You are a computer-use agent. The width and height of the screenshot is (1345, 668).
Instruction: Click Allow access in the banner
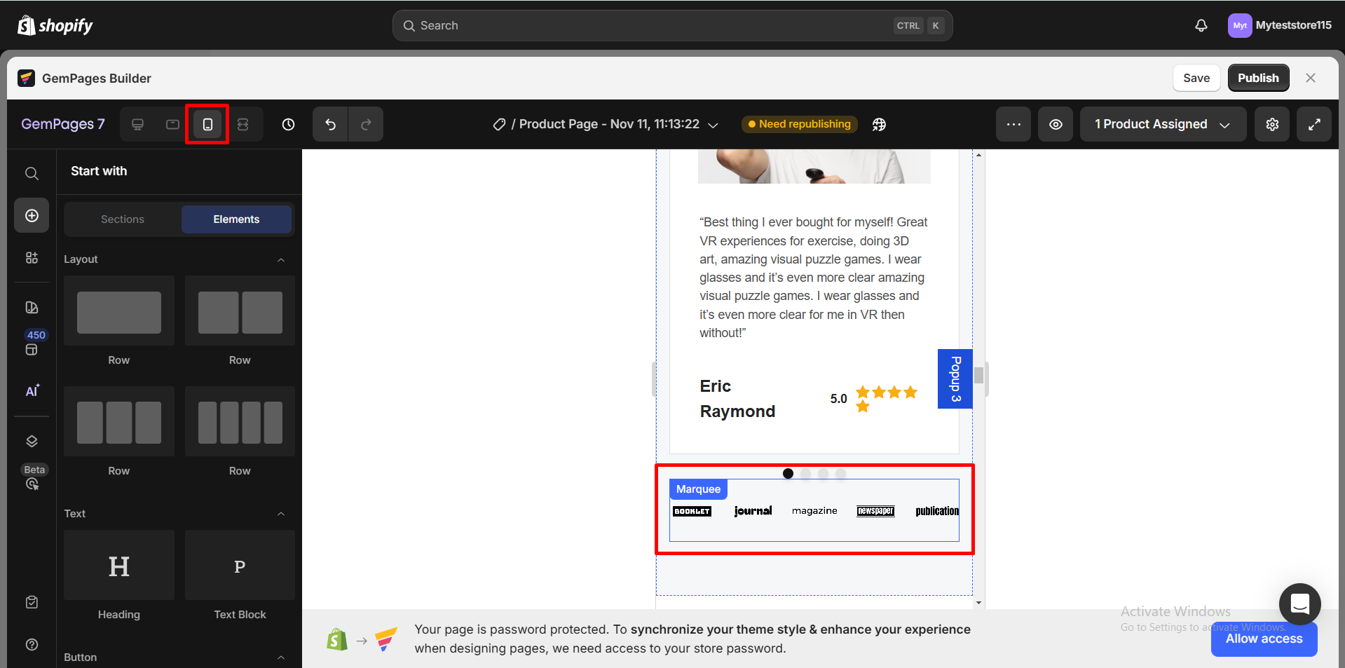tap(1263, 639)
